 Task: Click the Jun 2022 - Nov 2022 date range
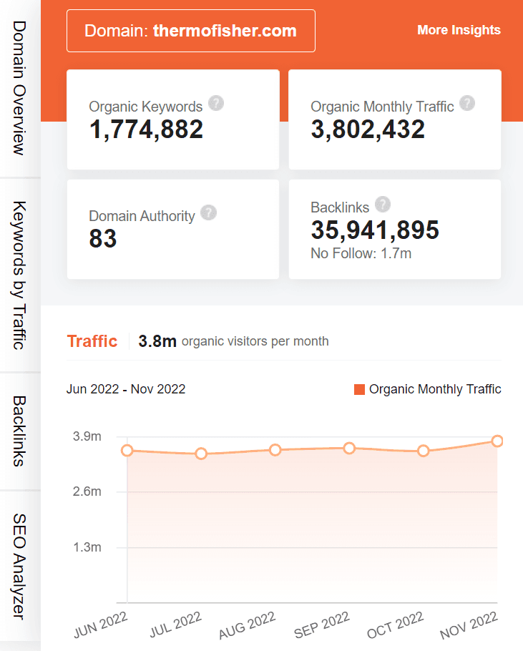point(126,389)
